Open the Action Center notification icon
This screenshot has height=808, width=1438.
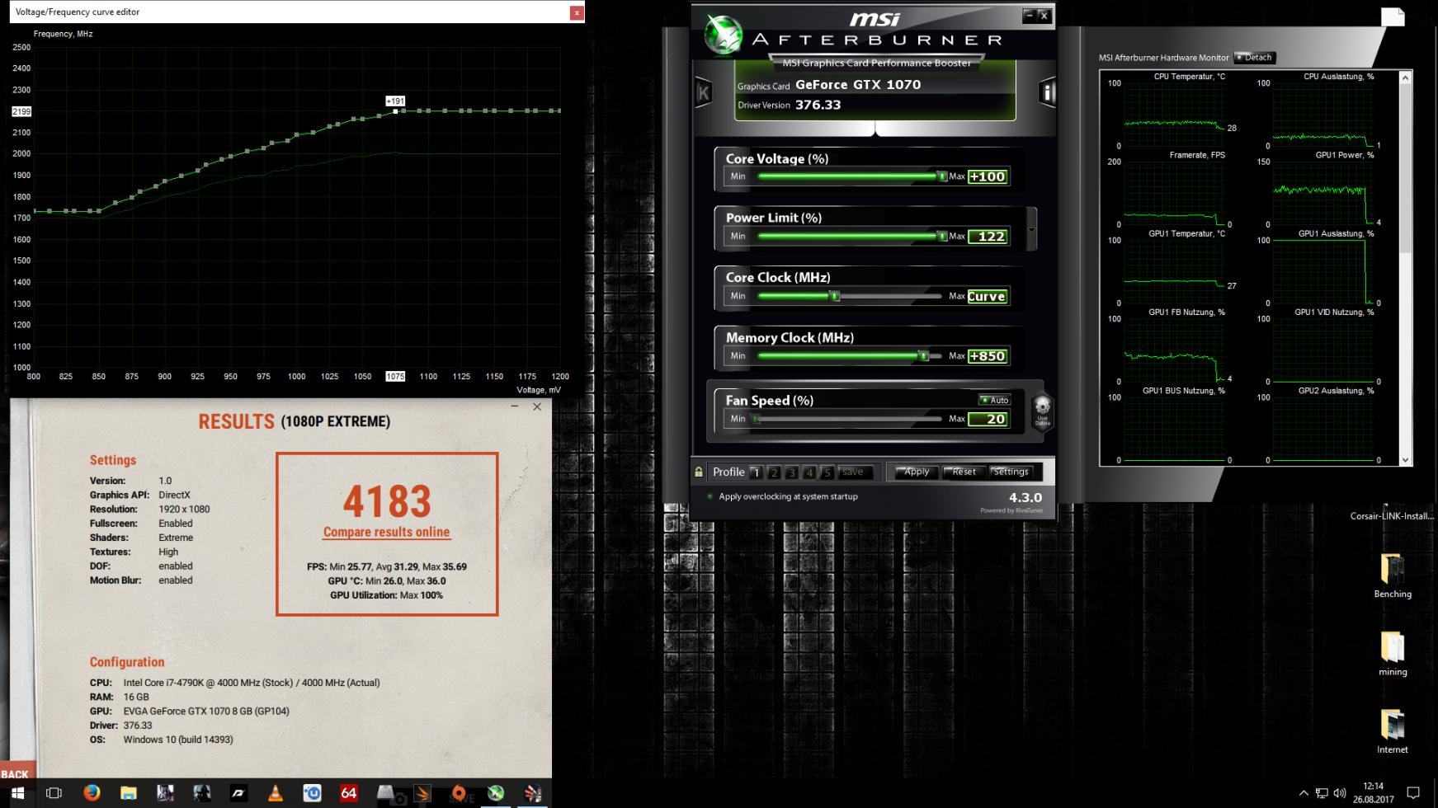click(1412, 793)
